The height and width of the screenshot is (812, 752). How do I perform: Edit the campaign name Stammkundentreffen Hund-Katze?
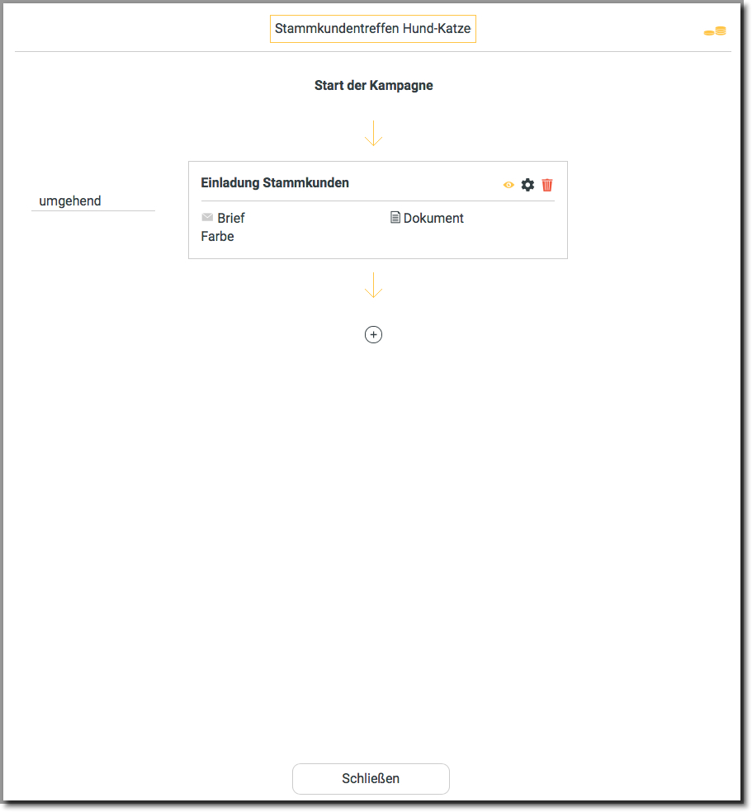coord(372,29)
